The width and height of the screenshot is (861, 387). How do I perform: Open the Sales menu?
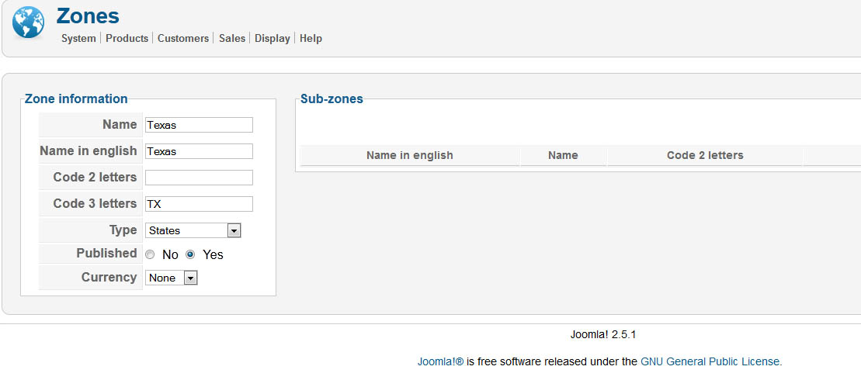click(x=232, y=38)
